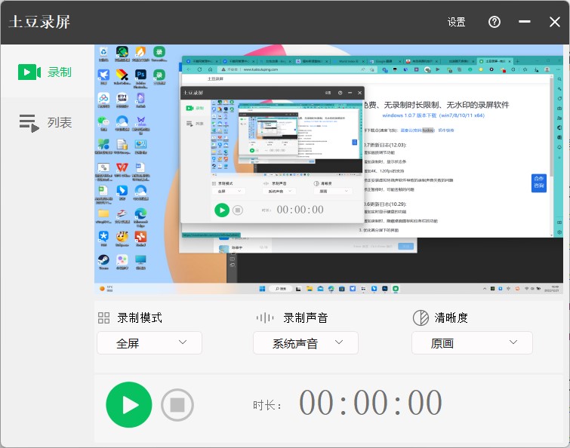Viewport: 570px width, 448px height.
Task: Click the waveform icon beside 录制声音
Action: pos(265,318)
